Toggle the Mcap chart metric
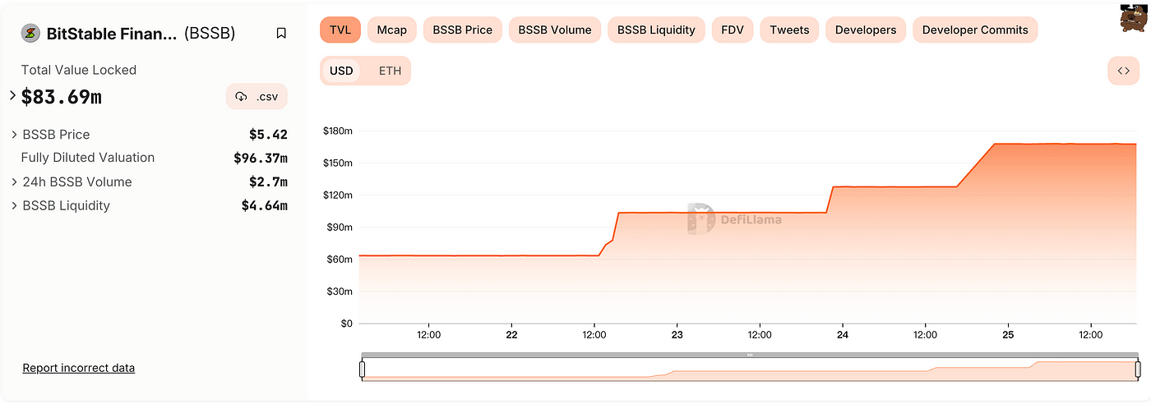1151x404 pixels. (x=392, y=30)
